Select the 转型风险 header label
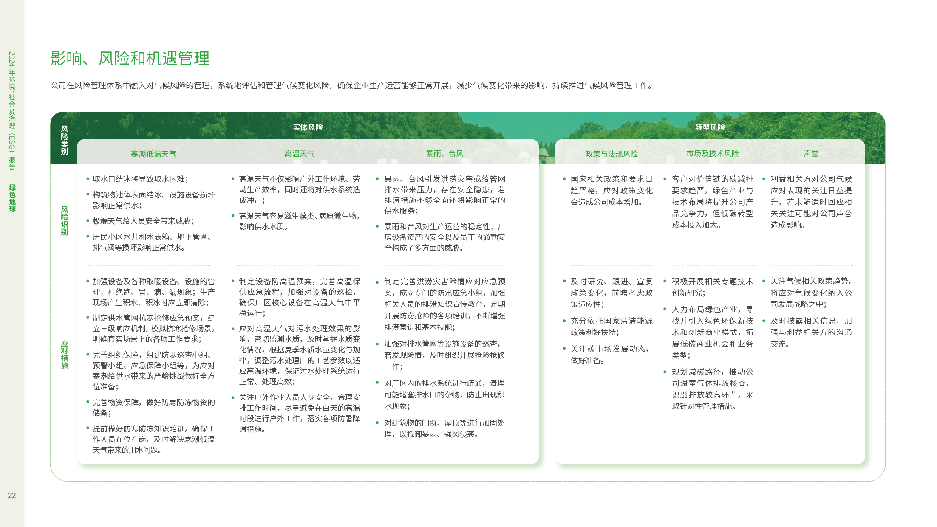 coord(710,127)
